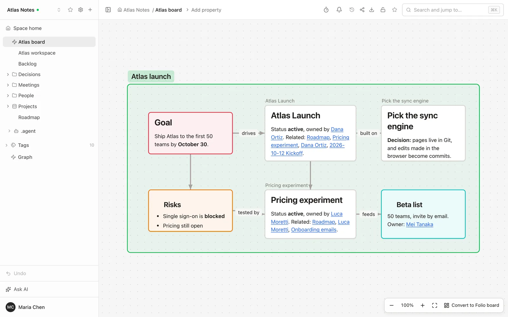The width and height of the screenshot is (508, 317).
Task: Open the 2026-10-12 Kickoff link
Action: (308, 149)
